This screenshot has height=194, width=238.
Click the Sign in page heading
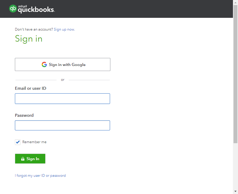[29, 39]
